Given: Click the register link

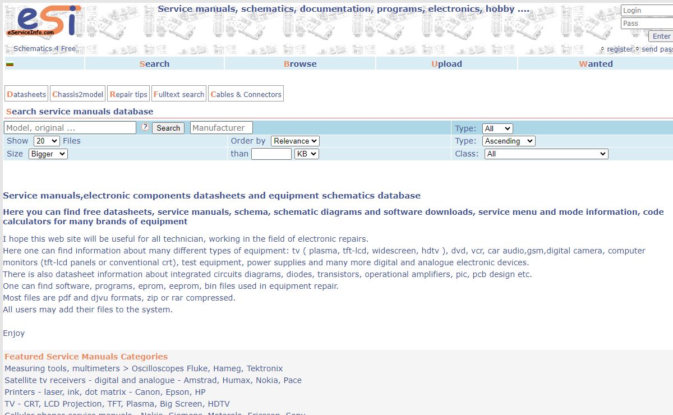Looking at the screenshot, I should click(x=619, y=49).
